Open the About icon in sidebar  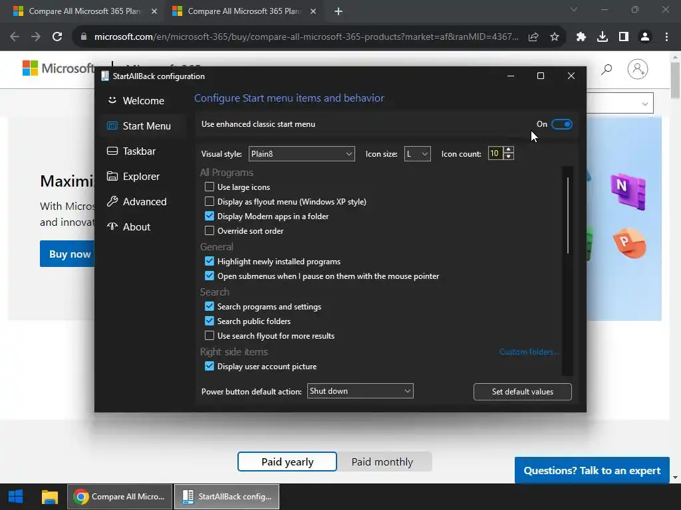point(112,226)
